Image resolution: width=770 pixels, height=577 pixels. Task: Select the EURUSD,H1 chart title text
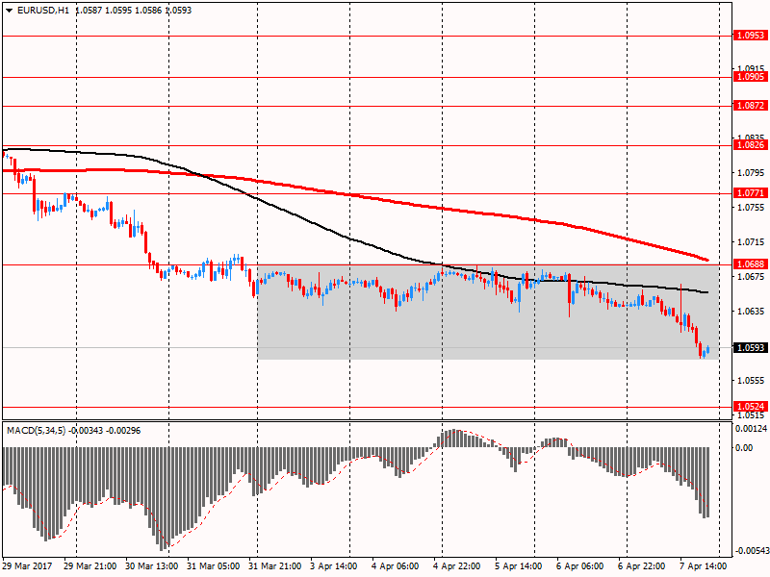pos(43,11)
